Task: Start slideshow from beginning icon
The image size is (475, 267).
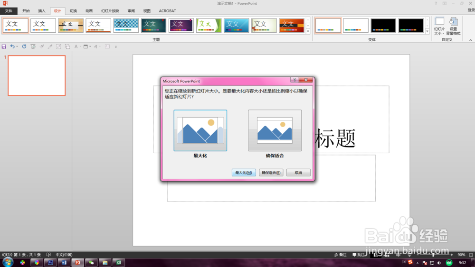Action: (x=33, y=46)
